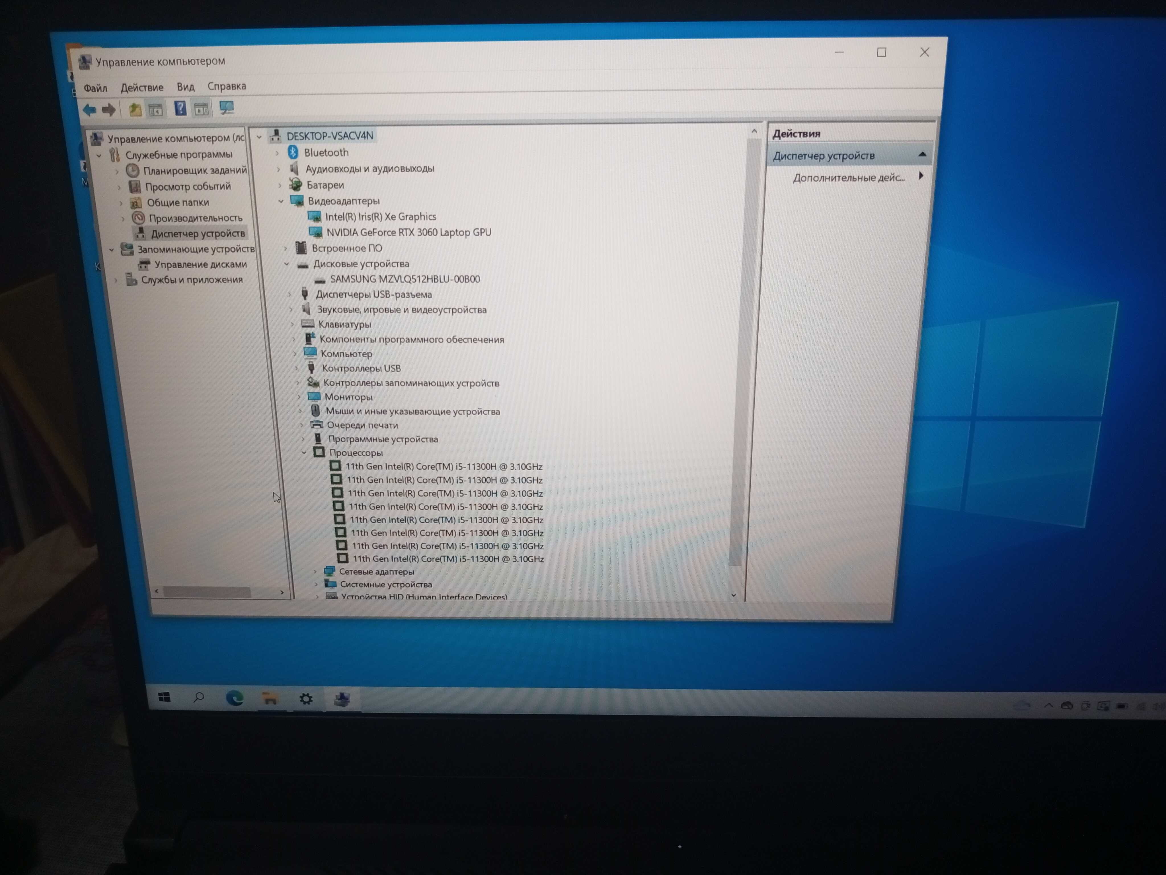Image resolution: width=1166 pixels, height=875 pixels.
Task: Expand the Встроенное ПО node
Action: [286, 248]
